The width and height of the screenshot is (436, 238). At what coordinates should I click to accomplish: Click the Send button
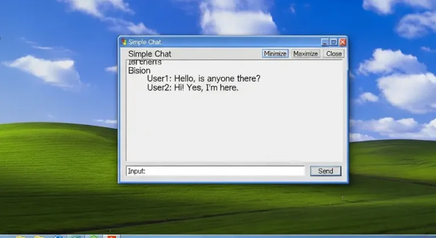[x=326, y=171]
